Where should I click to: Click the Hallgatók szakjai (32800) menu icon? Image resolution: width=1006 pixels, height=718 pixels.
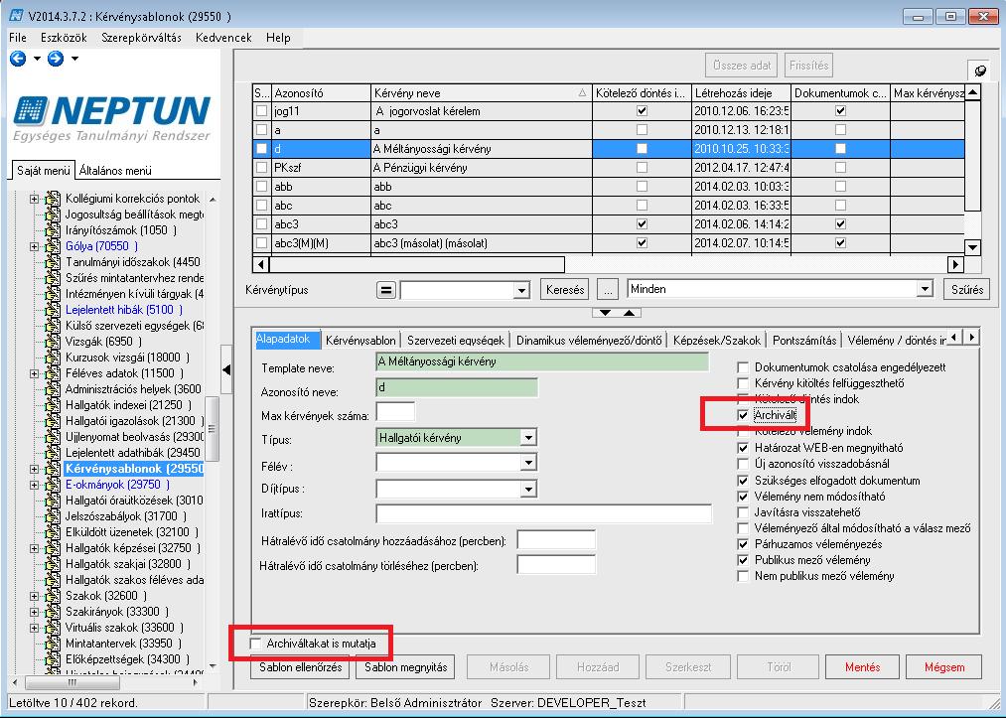tap(53, 564)
